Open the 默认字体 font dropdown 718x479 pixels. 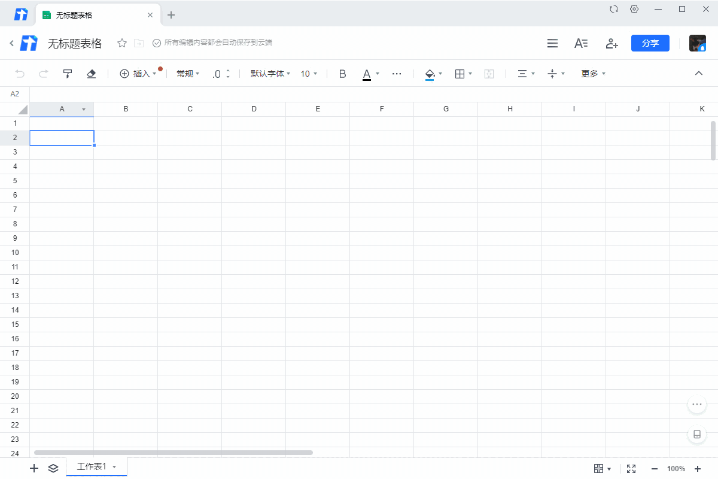point(270,74)
